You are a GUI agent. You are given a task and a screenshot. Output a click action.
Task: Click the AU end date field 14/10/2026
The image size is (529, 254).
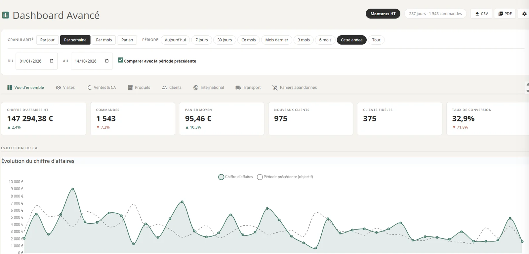point(92,61)
